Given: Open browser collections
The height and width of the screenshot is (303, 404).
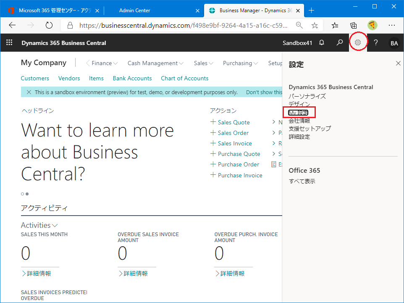Looking at the screenshot, I should pos(354,25).
